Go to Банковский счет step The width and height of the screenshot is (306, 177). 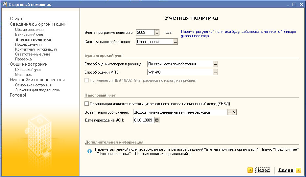click(x=29, y=34)
